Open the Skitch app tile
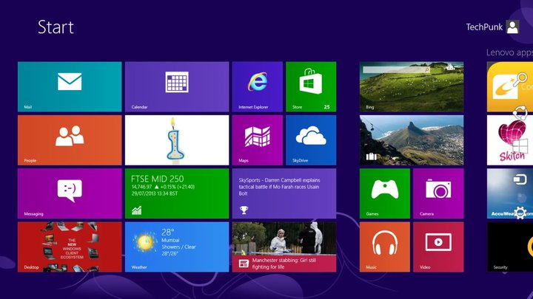Image resolution: width=533 pixels, height=299 pixels. (x=510, y=140)
